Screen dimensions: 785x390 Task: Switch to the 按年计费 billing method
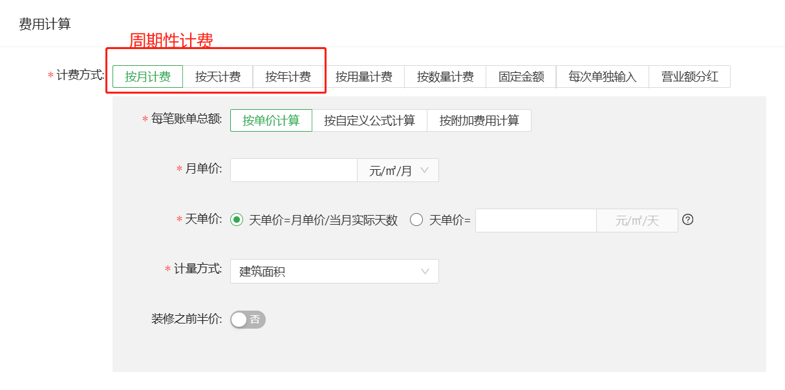[x=288, y=76]
